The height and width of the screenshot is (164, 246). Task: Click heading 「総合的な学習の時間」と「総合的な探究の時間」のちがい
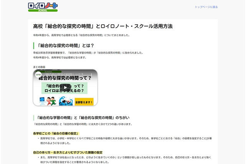point(83,118)
